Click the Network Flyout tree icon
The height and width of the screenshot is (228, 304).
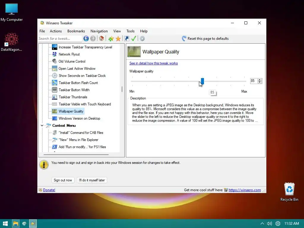point(55,54)
